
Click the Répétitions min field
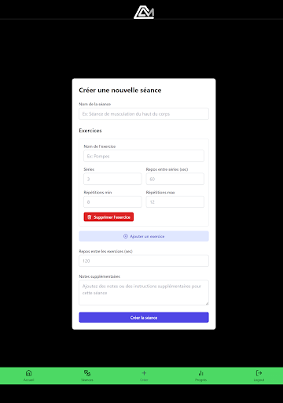pos(112,202)
